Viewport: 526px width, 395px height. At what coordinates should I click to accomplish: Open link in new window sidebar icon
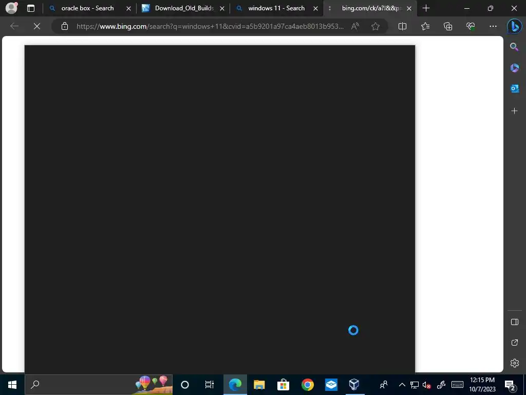coord(514,343)
